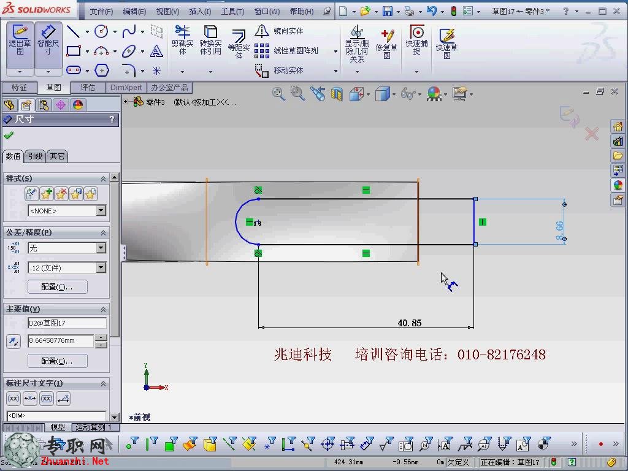Click the property panel scrollbar down arrow
This screenshot has width=628, height=471.
point(115,416)
